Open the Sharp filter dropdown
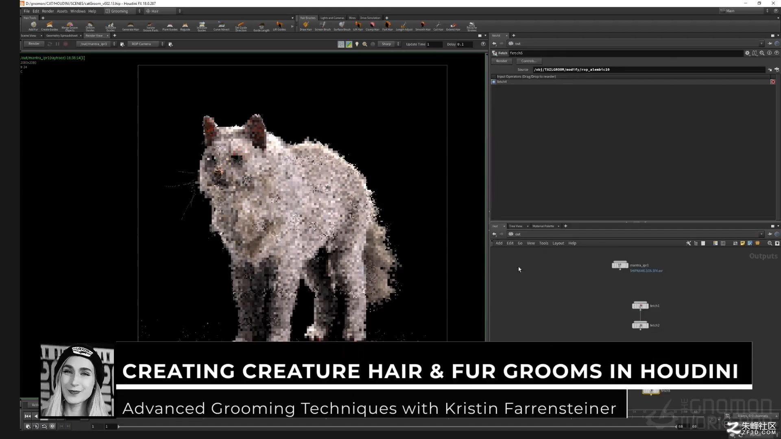Image resolution: width=781 pixels, height=439 pixels. (x=389, y=44)
